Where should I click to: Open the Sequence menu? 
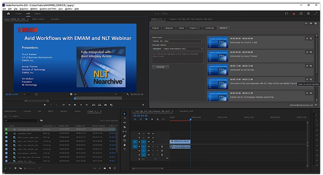click(24, 9)
